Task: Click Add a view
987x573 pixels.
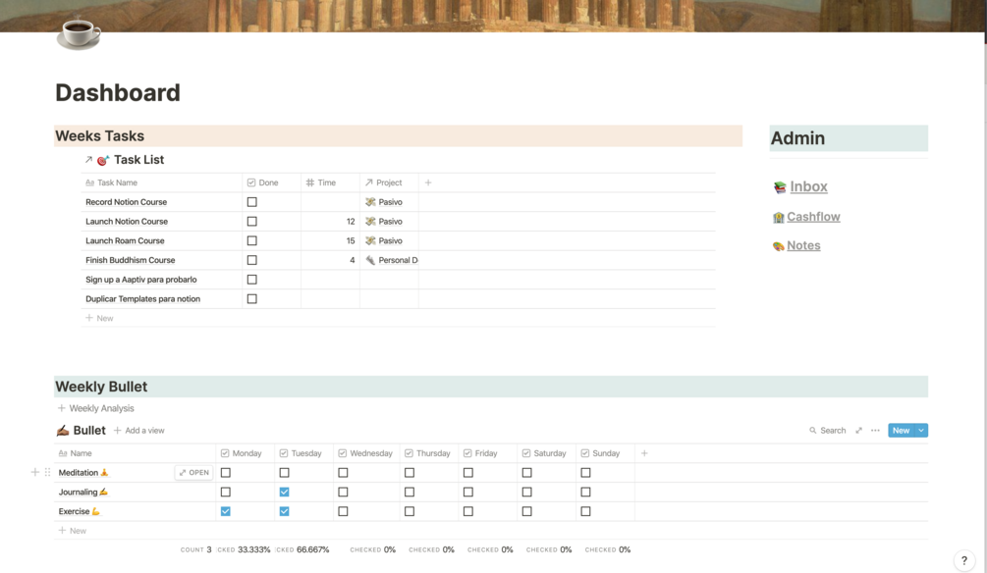Action: (139, 430)
